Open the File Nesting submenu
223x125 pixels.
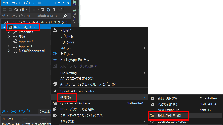[x=99, y=73]
